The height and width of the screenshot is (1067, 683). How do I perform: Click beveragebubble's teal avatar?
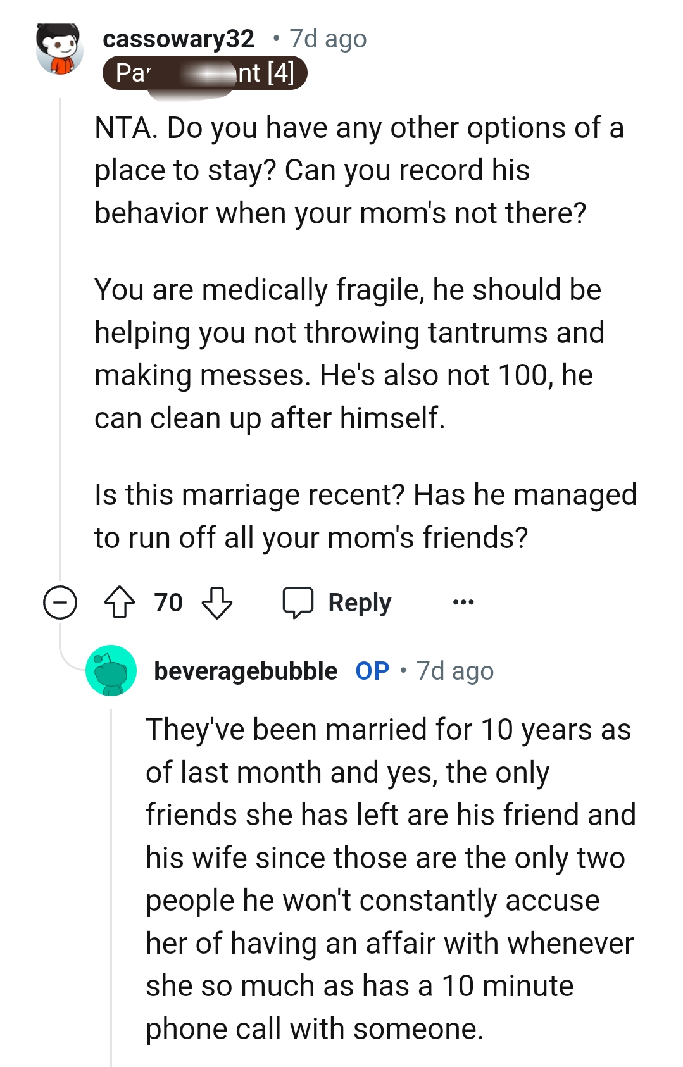click(111, 672)
